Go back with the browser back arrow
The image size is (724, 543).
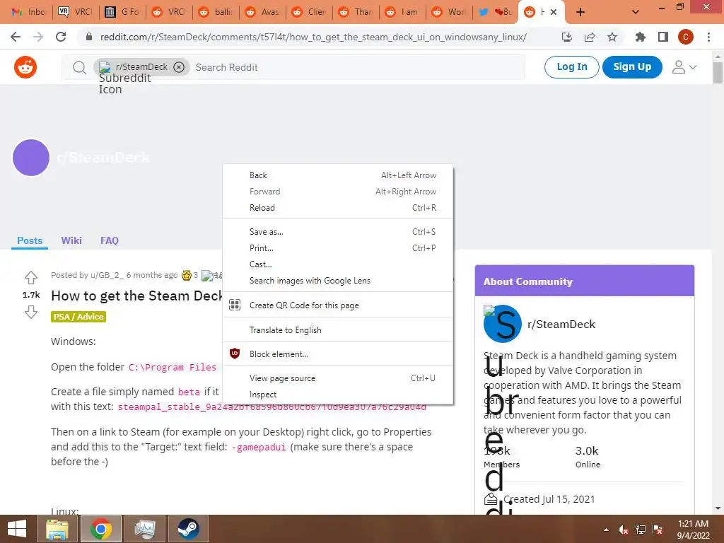tap(16, 37)
